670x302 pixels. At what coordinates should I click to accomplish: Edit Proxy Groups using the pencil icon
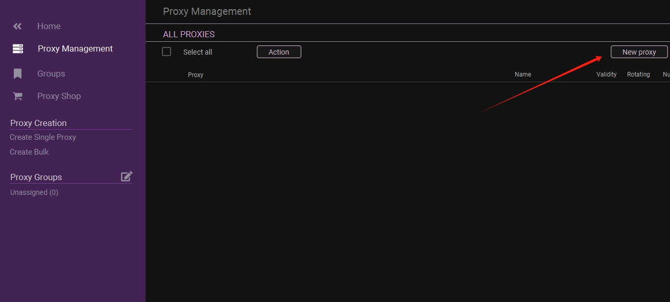126,177
